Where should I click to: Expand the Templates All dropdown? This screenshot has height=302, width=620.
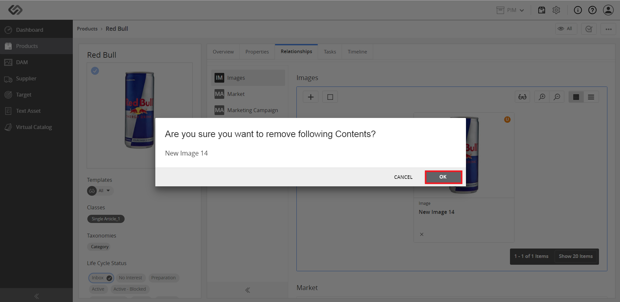(x=100, y=191)
